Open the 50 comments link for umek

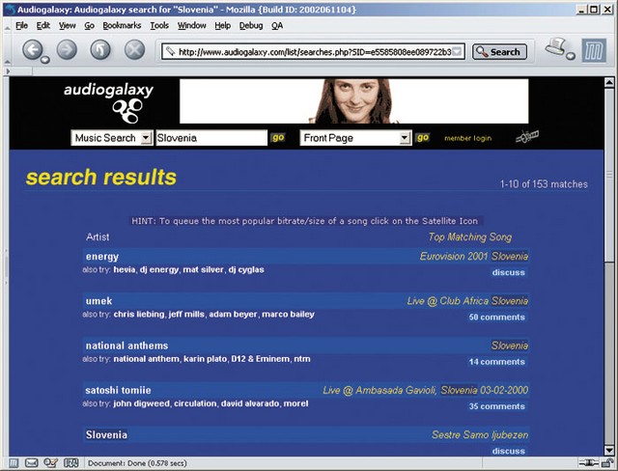coord(496,317)
